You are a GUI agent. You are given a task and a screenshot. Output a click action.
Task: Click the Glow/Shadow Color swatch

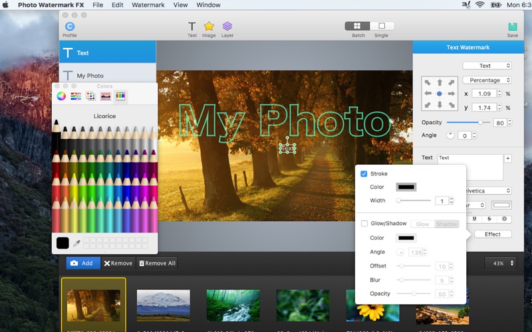(406, 238)
